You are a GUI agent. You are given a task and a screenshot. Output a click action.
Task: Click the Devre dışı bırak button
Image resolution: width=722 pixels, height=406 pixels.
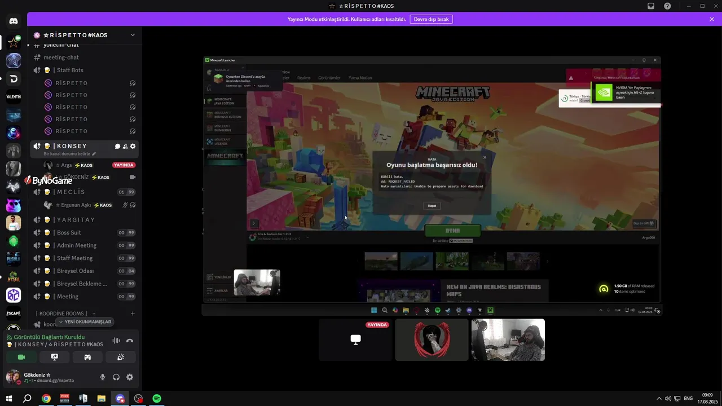(x=431, y=19)
